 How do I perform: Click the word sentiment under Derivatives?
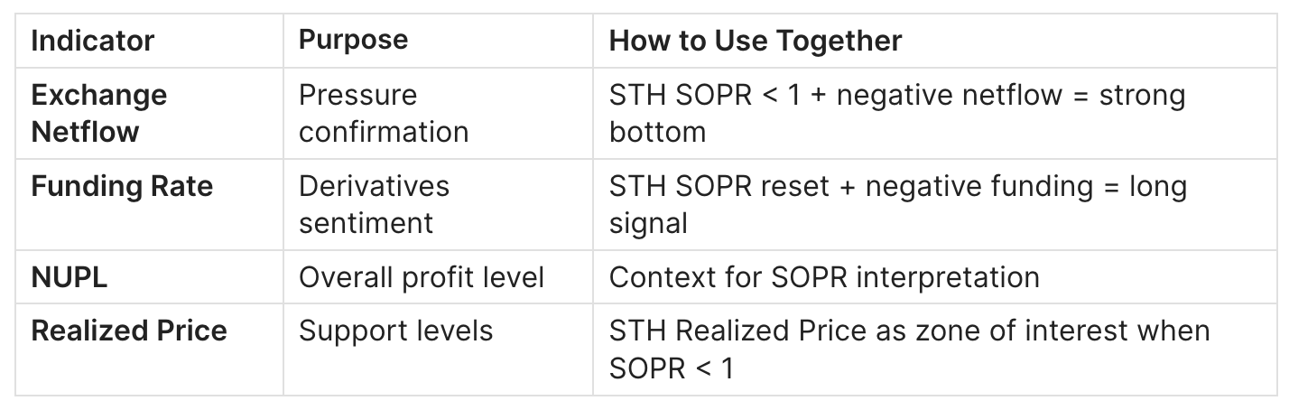366,223
